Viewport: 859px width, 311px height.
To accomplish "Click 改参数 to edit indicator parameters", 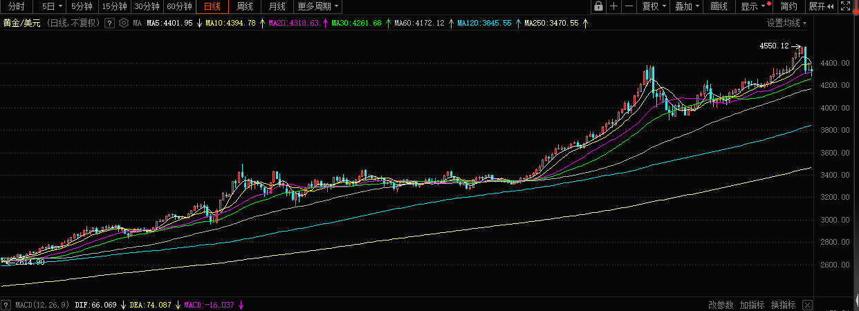I will [721, 305].
